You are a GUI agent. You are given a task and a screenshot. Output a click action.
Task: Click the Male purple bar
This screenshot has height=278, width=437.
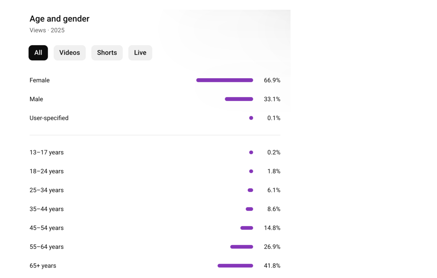point(239,99)
